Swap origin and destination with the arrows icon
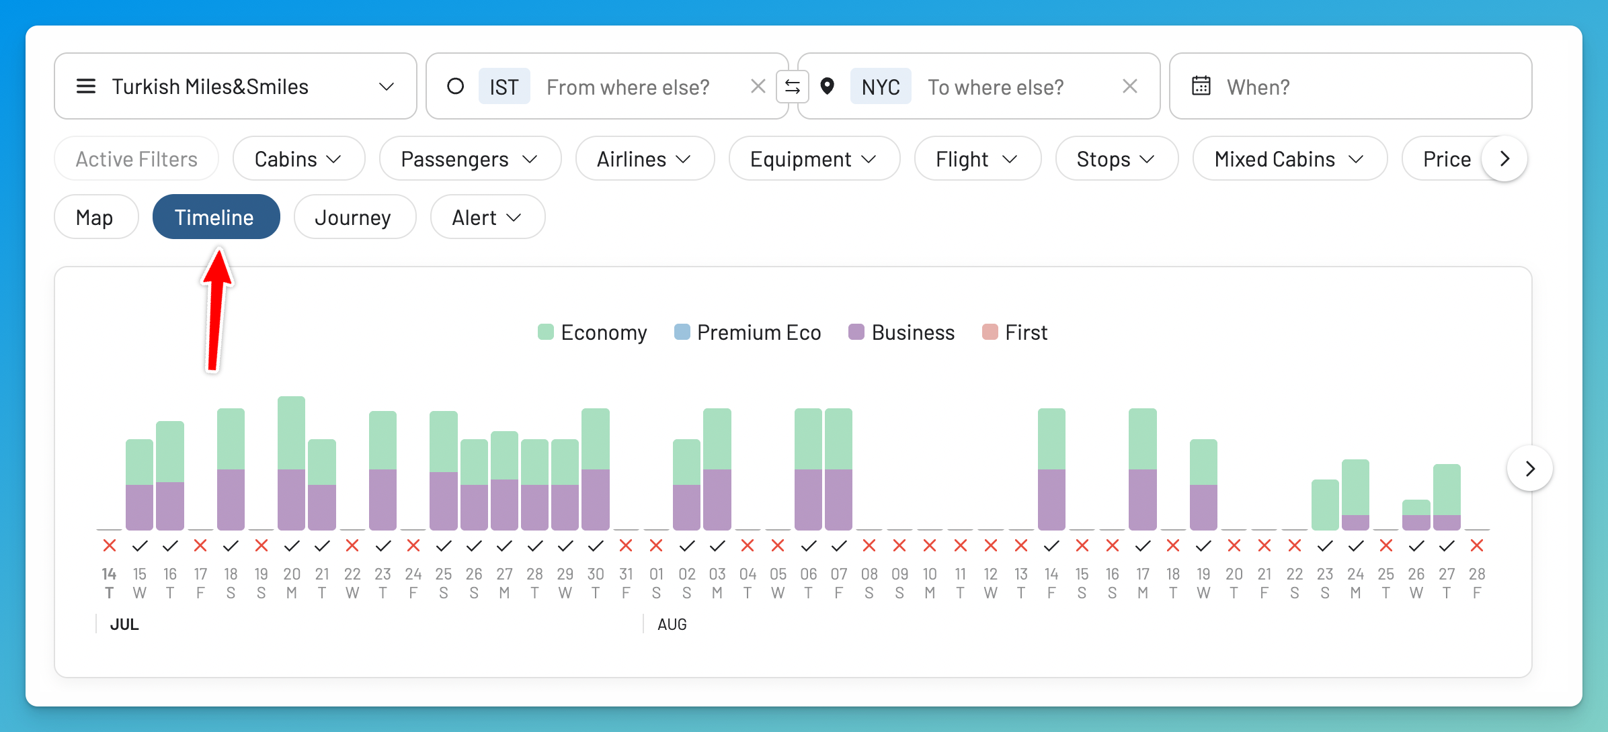The image size is (1608, 732). tap(793, 87)
